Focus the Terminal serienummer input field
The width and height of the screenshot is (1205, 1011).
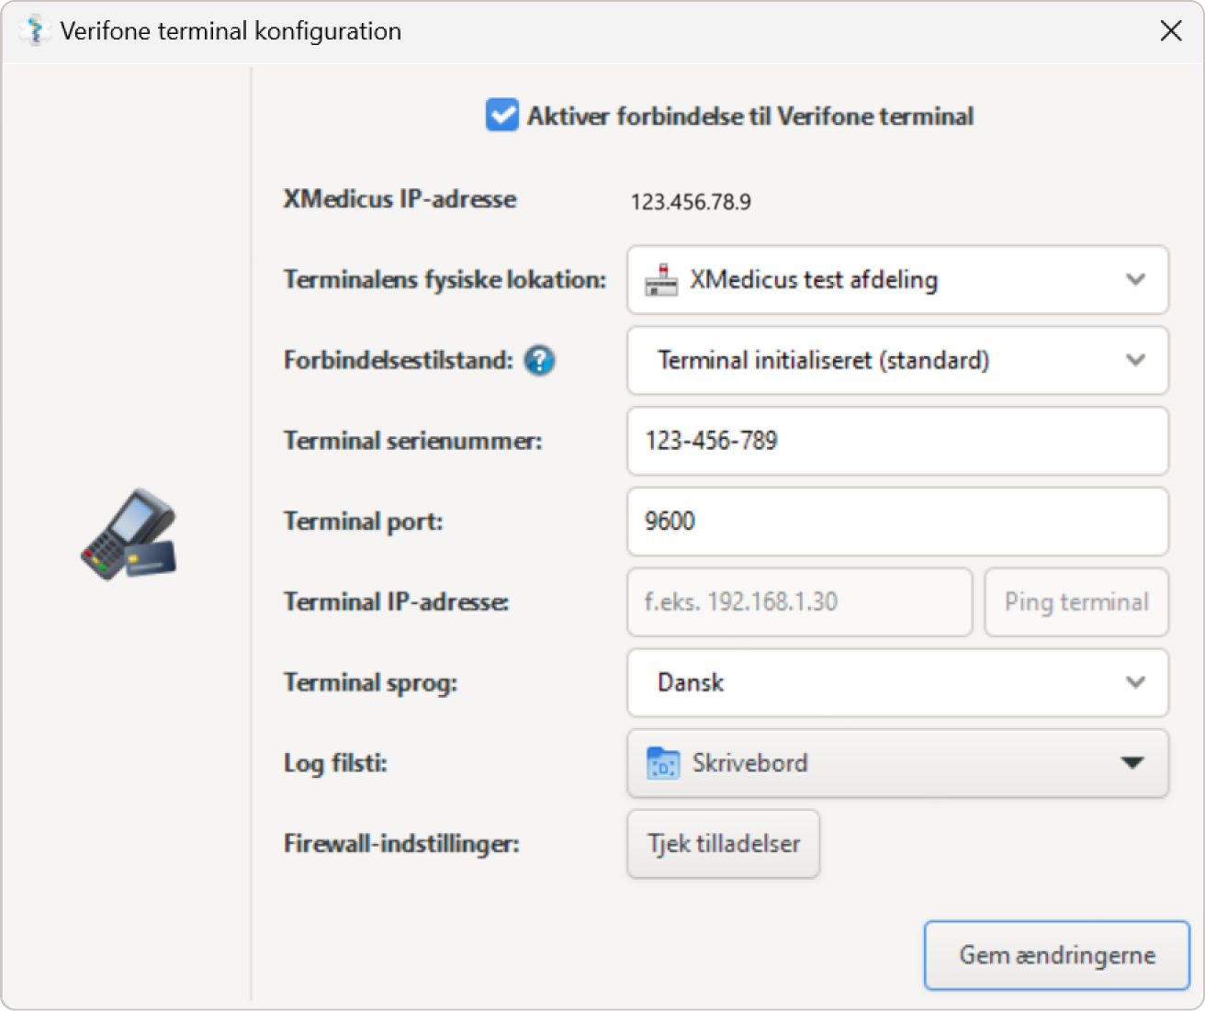897,442
